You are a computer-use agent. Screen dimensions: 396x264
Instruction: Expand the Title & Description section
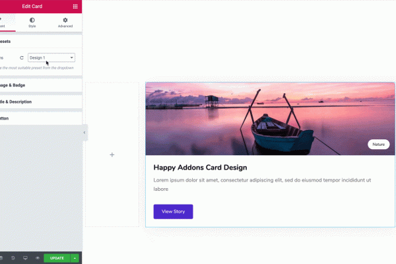coord(40,102)
